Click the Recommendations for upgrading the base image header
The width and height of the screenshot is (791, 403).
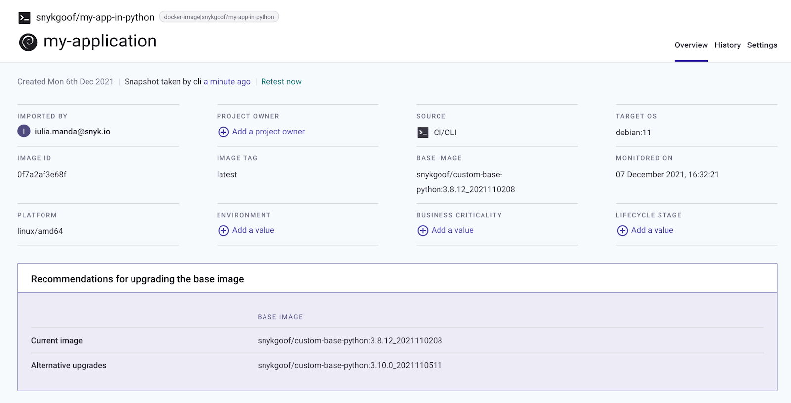(x=137, y=279)
